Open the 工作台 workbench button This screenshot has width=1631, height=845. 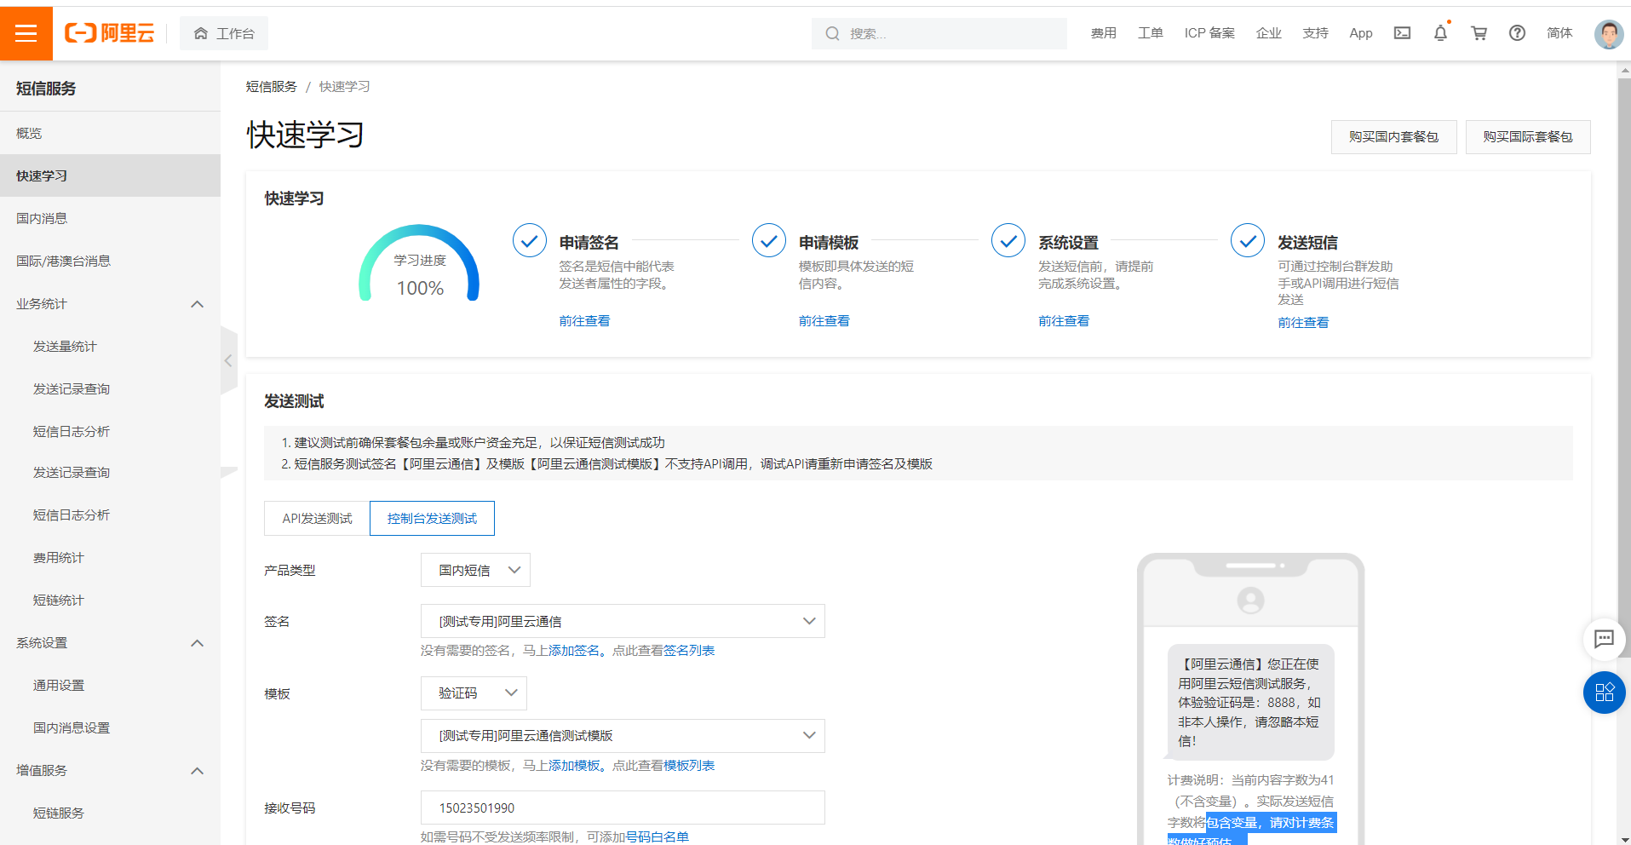pos(224,33)
